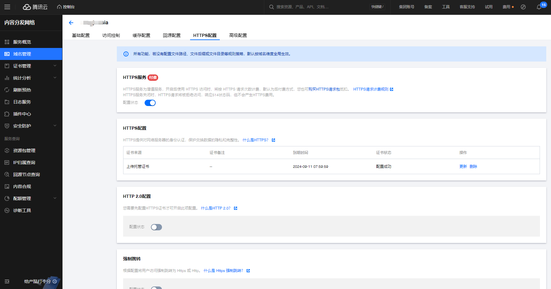Enable the 强制跳转 toggle at the bottom

pyautogui.click(x=156, y=288)
